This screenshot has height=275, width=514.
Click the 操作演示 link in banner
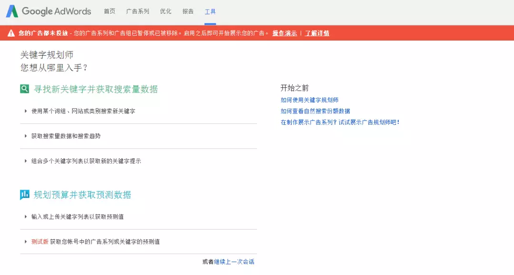(x=285, y=33)
